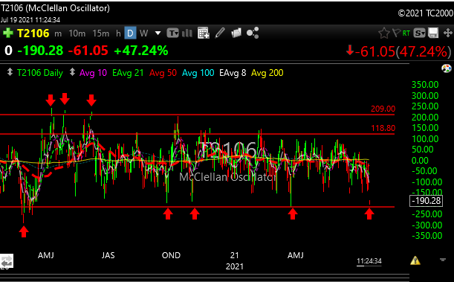Screen dimensions: 454x282
Task: Open the color palette icon
Action: point(446,68)
